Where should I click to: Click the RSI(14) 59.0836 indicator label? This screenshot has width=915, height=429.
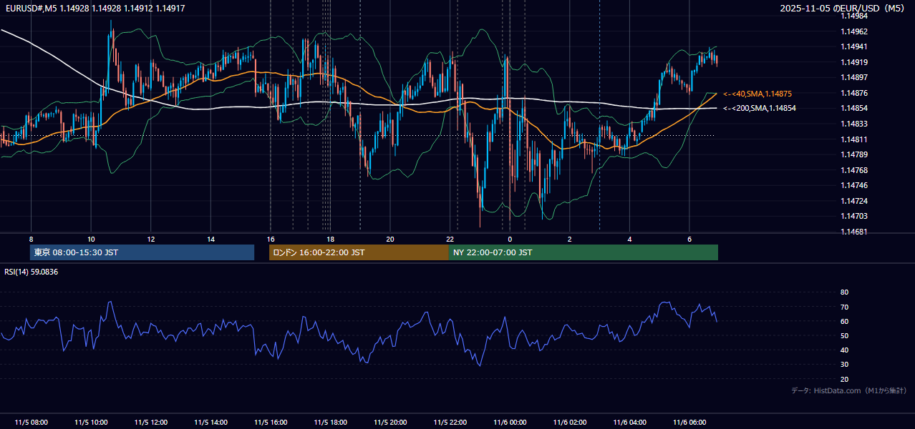coord(32,272)
